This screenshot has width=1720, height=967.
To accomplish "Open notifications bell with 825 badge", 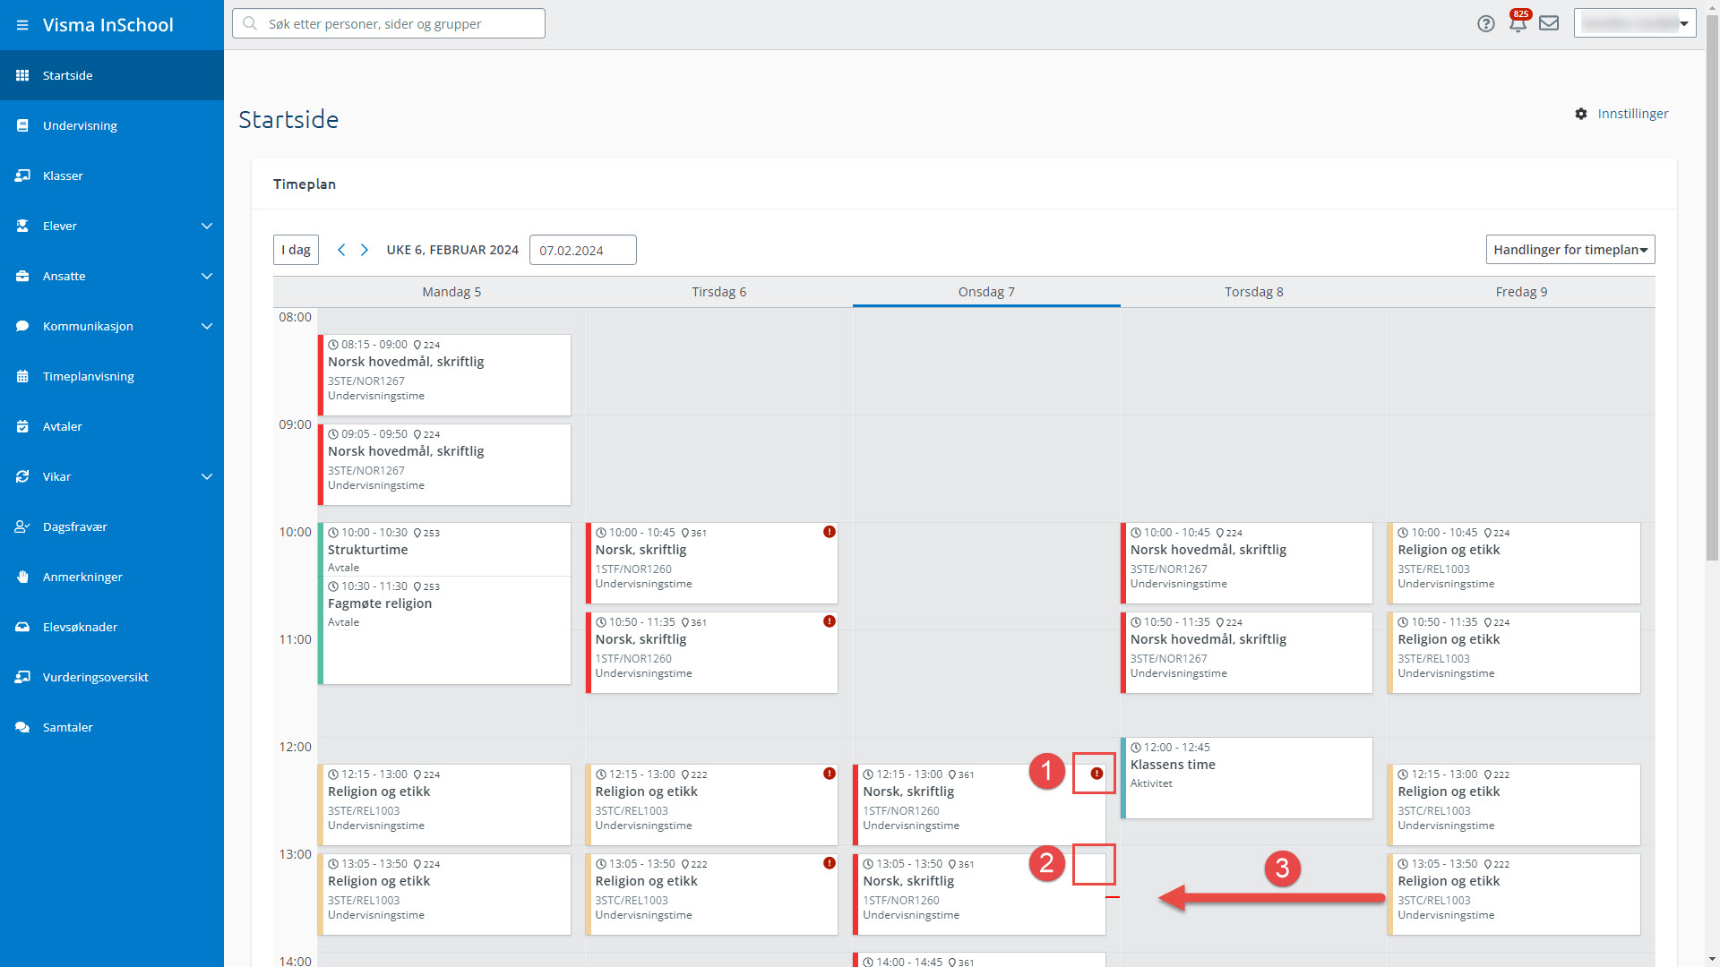I will pyautogui.click(x=1518, y=22).
